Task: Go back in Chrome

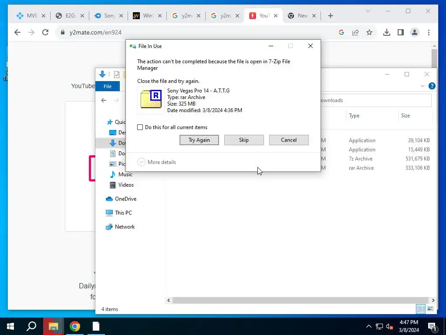Action: [17, 32]
